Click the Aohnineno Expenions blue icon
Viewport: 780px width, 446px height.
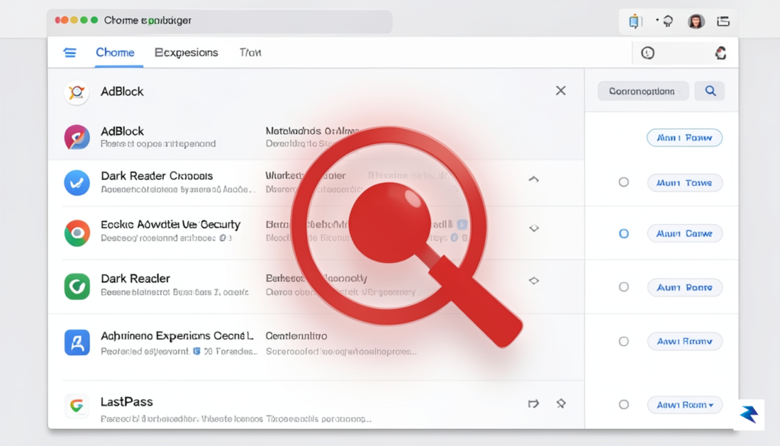[77, 342]
